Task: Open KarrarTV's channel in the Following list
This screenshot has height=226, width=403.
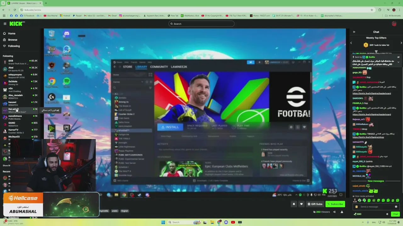Action: pyautogui.click(x=20, y=131)
